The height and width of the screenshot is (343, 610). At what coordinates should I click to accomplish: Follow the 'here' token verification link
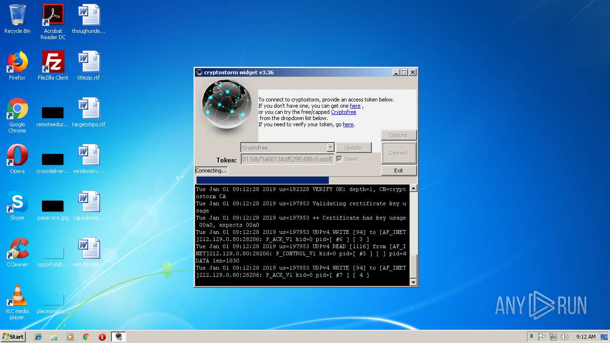pos(348,124)
